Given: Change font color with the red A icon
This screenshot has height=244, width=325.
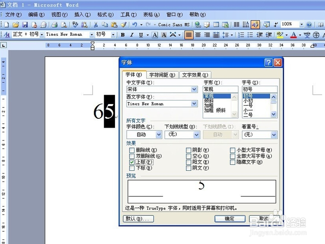Looking at the screenshot, I should click(293, 35).
